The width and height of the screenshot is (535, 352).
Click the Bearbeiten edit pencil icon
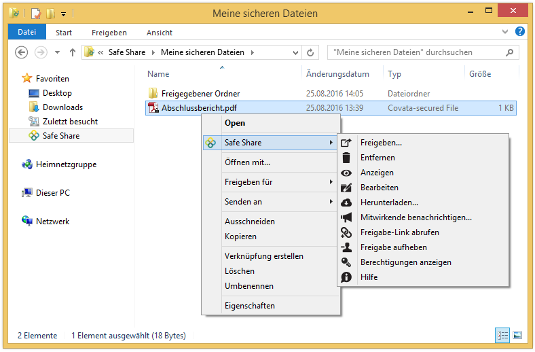346,188
